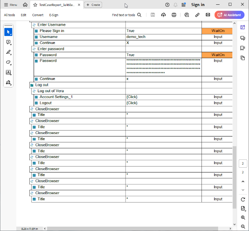The image size is (249, 231).
Task: Open the bookmarks panel on right
Action: click(243, 48)
